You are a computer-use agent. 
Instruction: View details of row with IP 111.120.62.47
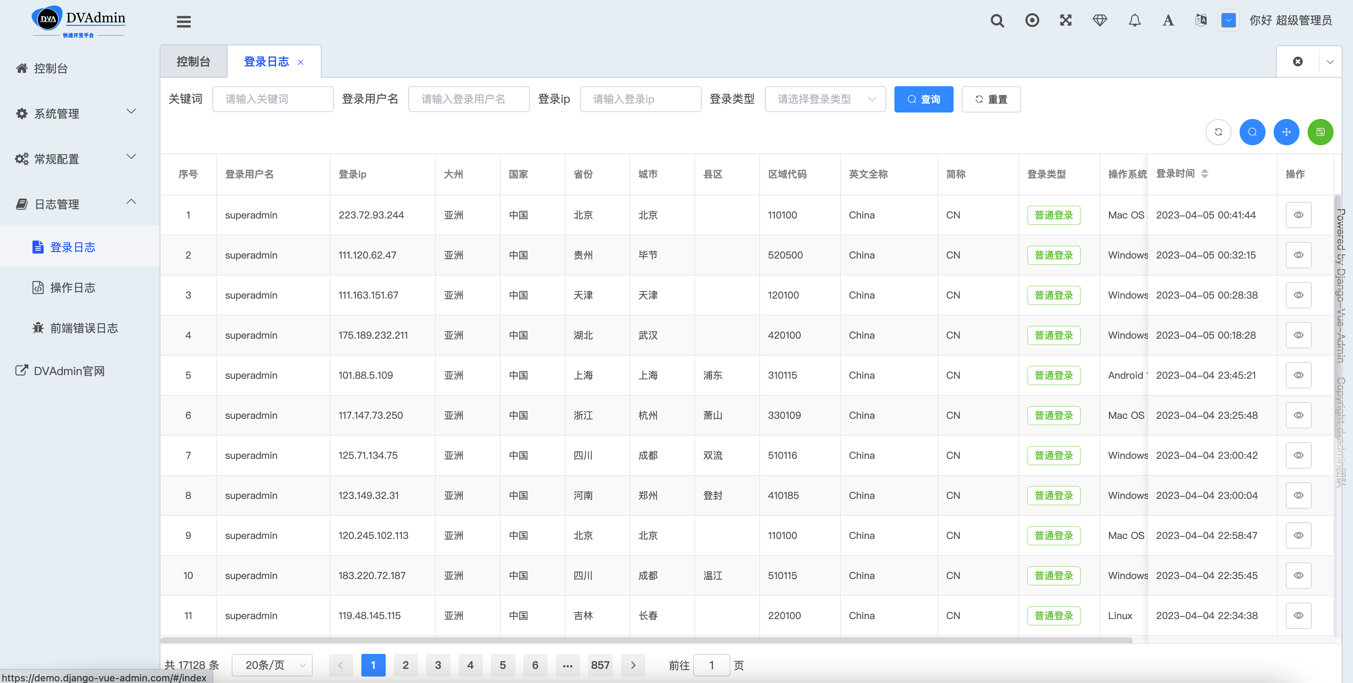pyautogui.click(x=1298, y=255)
